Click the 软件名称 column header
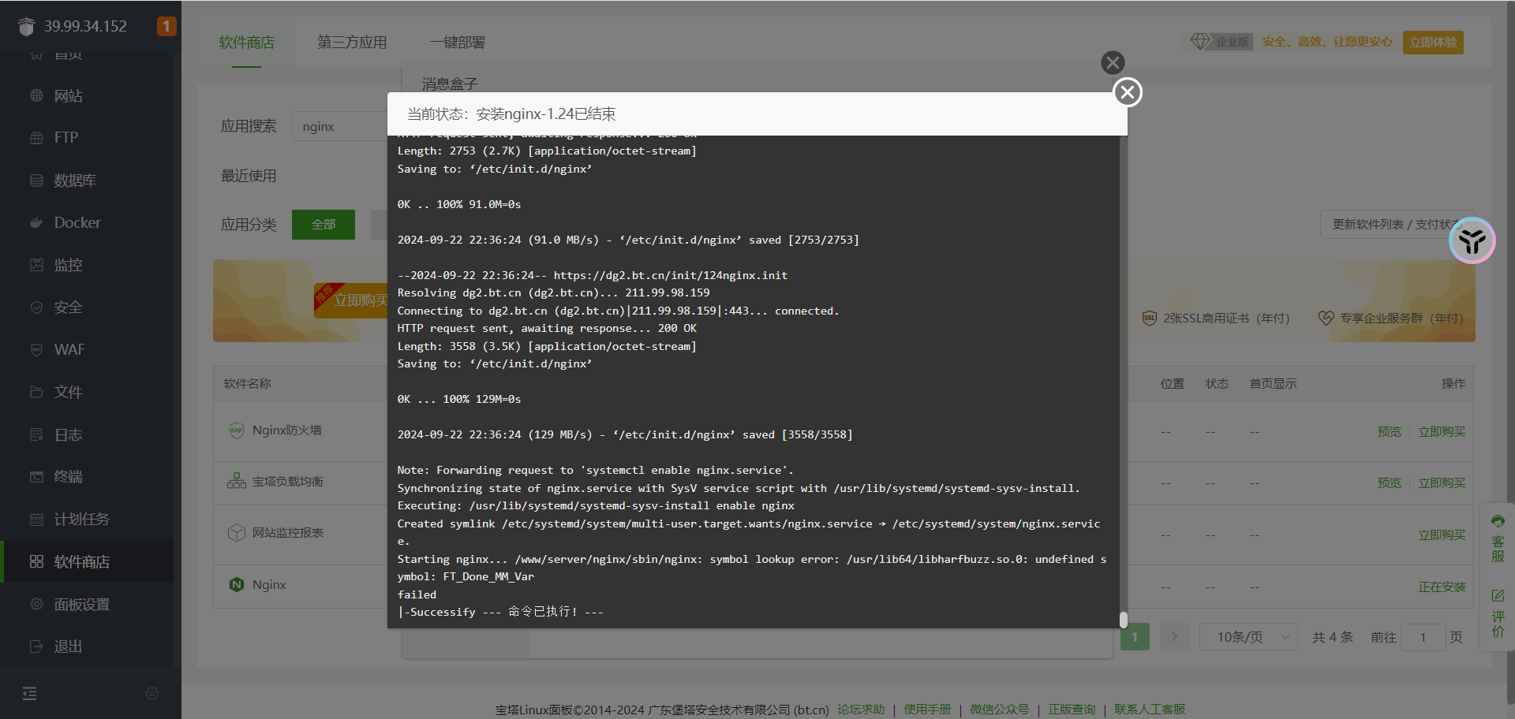1515x719 pixels. 247,384
